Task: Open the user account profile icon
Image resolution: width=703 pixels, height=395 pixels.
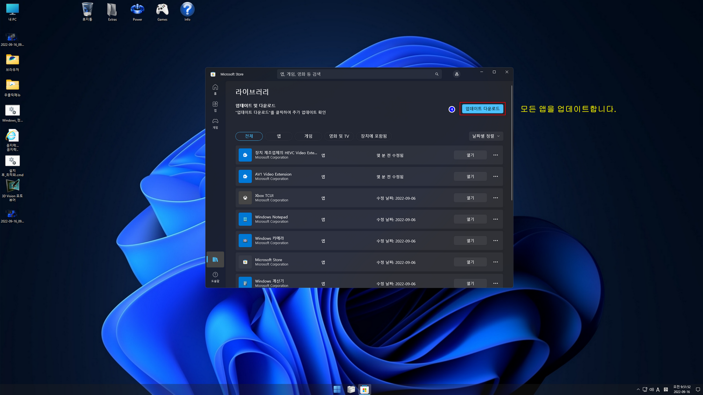Action: point(457,74)
